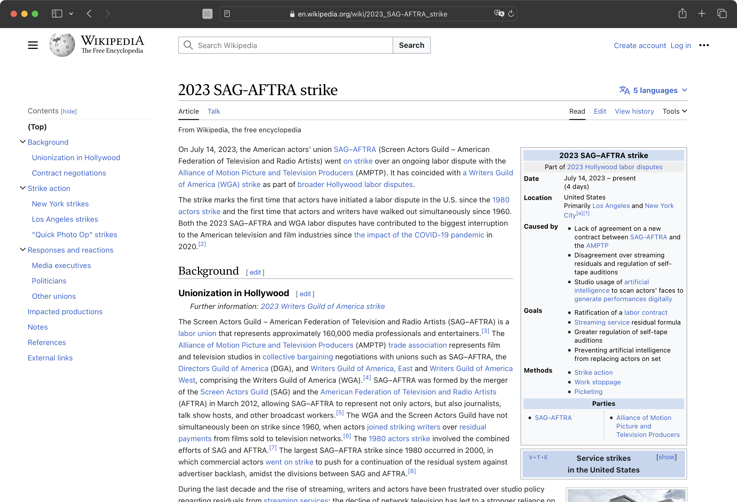
Task: Collapse the Background section in Contents
Action: [x=22, y=141]
